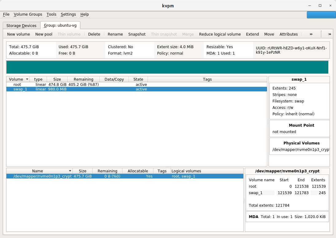Open the Tools menu
Viewport: 336px width, 238px height.
pos(51,14)
